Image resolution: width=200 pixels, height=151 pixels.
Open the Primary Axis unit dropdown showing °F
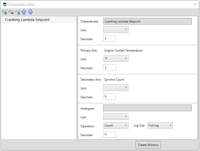(x=116, y=59)
